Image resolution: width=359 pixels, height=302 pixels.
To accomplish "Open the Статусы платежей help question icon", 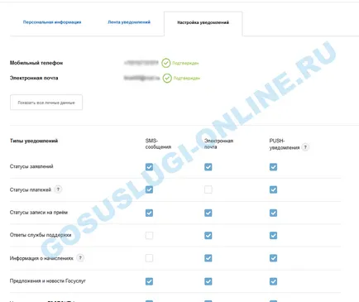I will (58, 189).
